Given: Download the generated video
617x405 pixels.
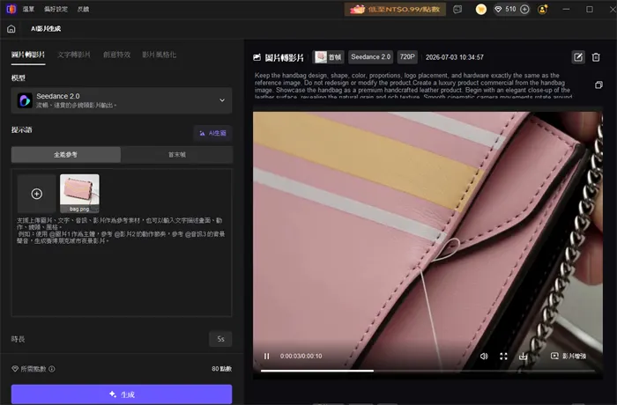Looking at the screenshot, I should [523, 356].
